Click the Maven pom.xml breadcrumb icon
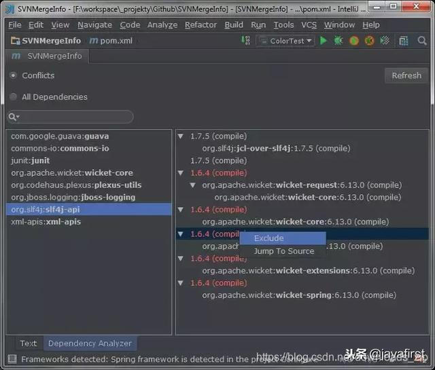 point(94,41)
